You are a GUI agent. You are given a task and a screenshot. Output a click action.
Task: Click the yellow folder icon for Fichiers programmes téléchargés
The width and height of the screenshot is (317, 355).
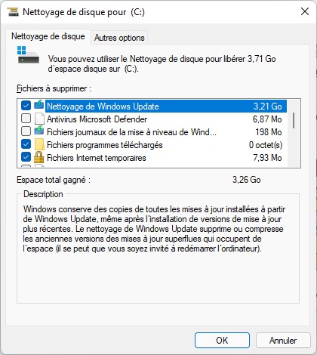tap(39, 144)
